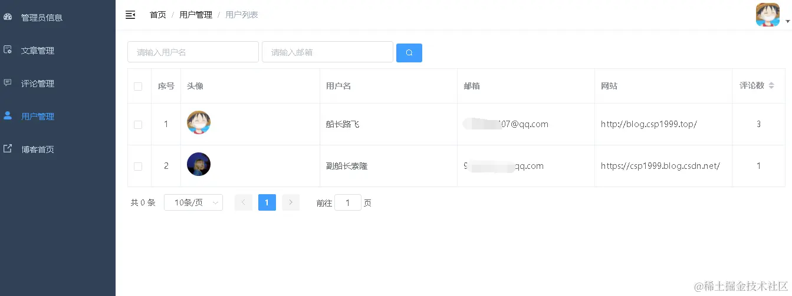Click the 网站 column header
Image resolution: width=792 pixels, height=296 pixels.
[x=609, y=86]
